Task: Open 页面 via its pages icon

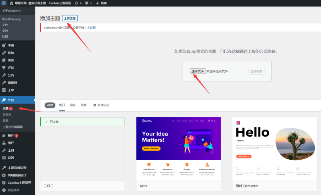Action: coord(4,60)
